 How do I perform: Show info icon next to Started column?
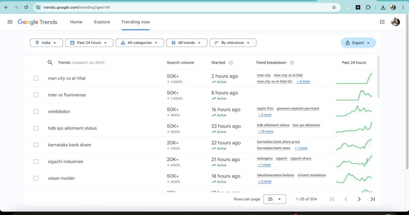230,63
